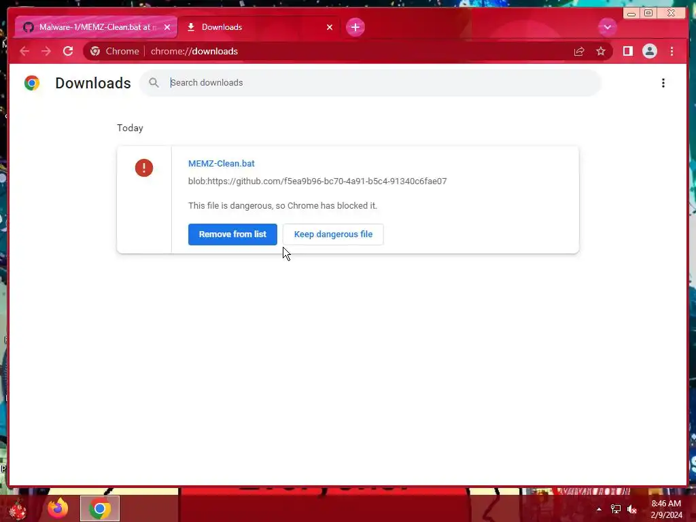The width and height of the screenshot is (696, 522).
Task: Click the red danger warning icon
Action: [144, 168]
